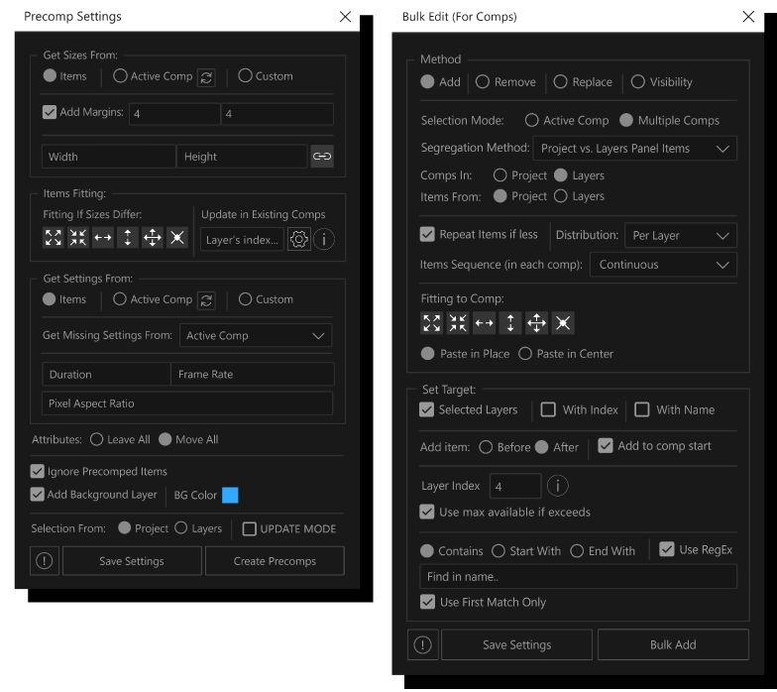Click the alert icon in Precomp Settings footer

point(44,560)
